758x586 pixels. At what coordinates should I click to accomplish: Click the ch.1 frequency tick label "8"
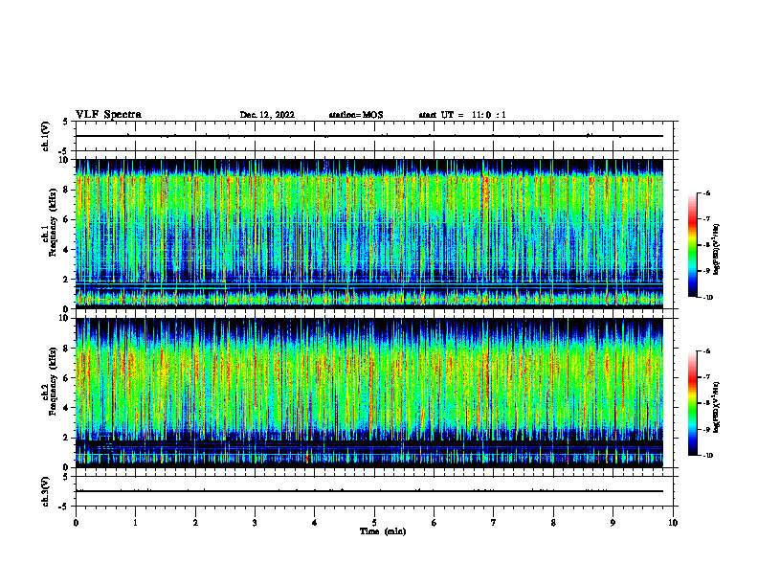coord(66,190)
